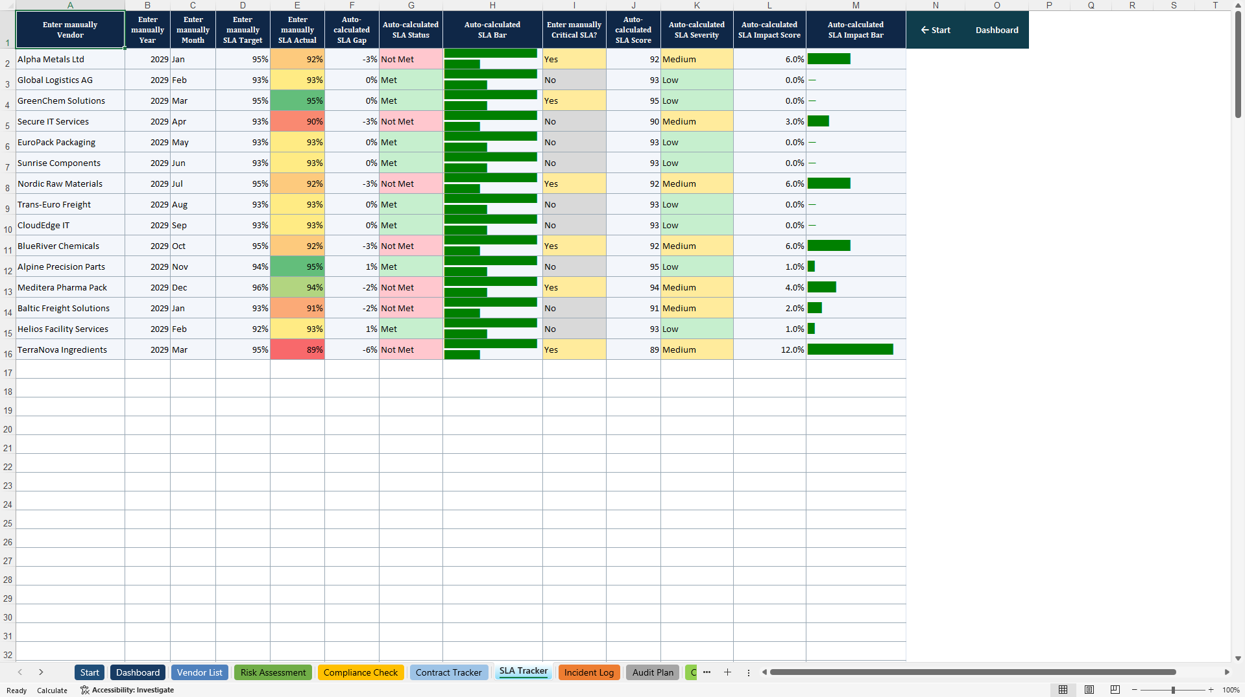The height and width of the screenshot is (697, 1245).
Task: Select all cells with corner triangle
Action: pos(8,5)
